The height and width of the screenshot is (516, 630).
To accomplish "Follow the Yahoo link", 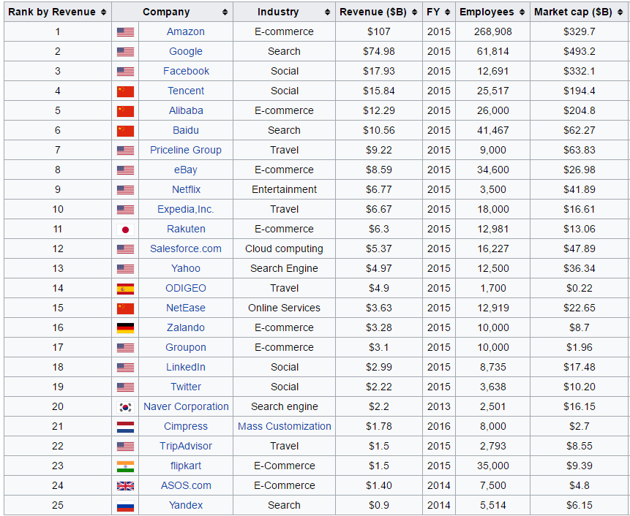I will tap(186, 268).
